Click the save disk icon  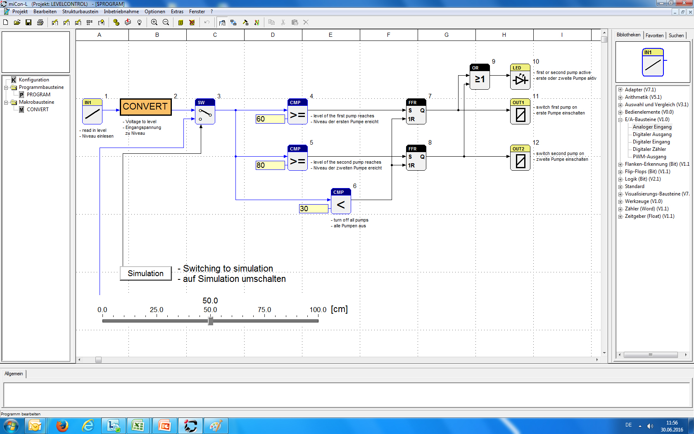[29, 22]
